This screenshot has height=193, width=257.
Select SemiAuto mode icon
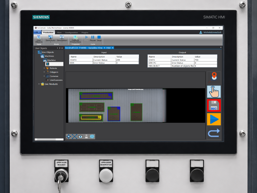[x=50, y=39]
